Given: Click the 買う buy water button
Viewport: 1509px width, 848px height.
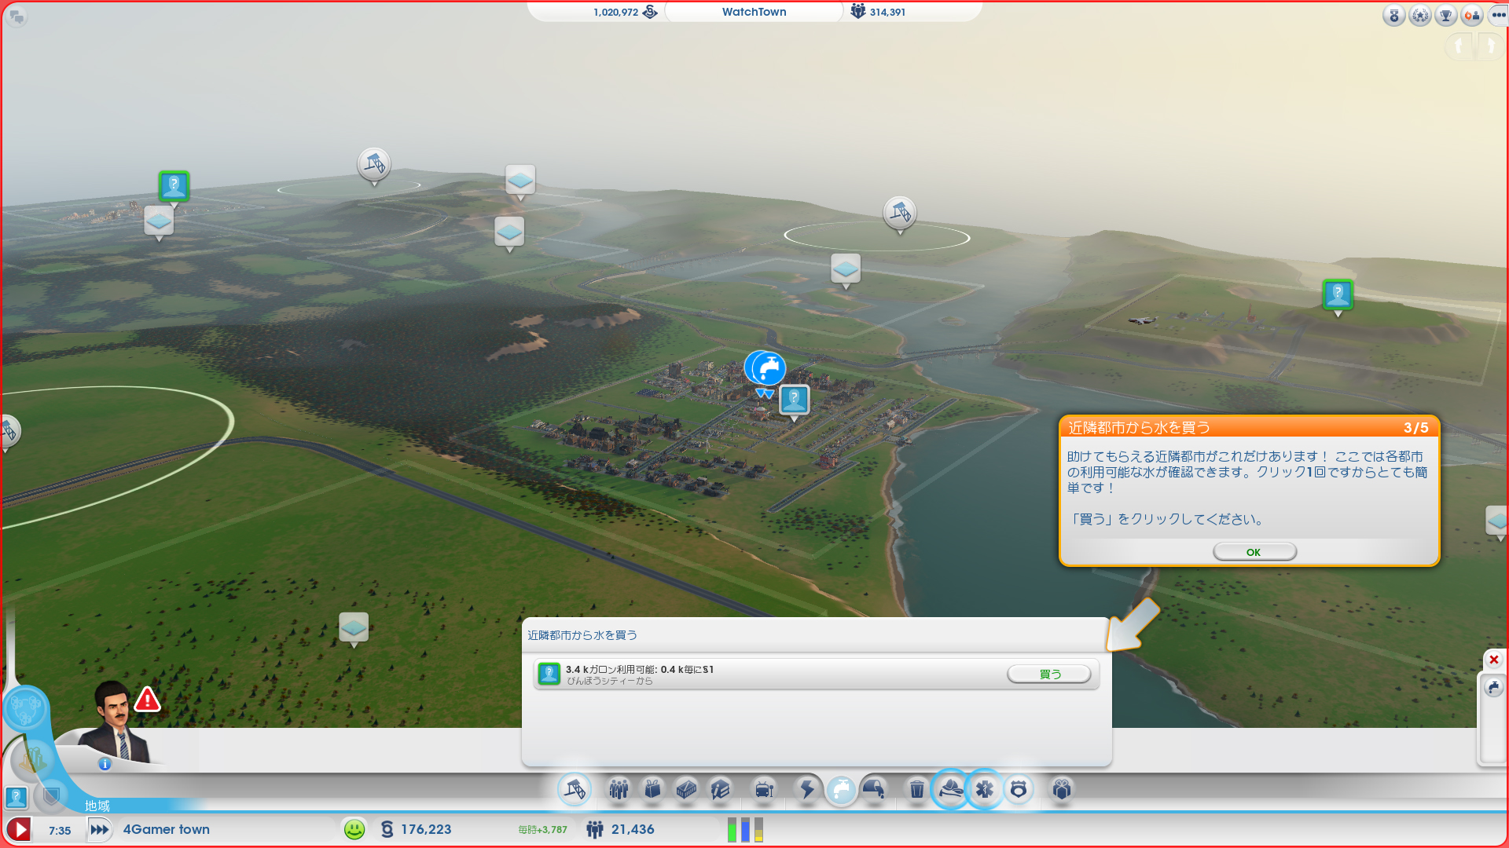Looking at the screenshot, I should click(1049, 674).
